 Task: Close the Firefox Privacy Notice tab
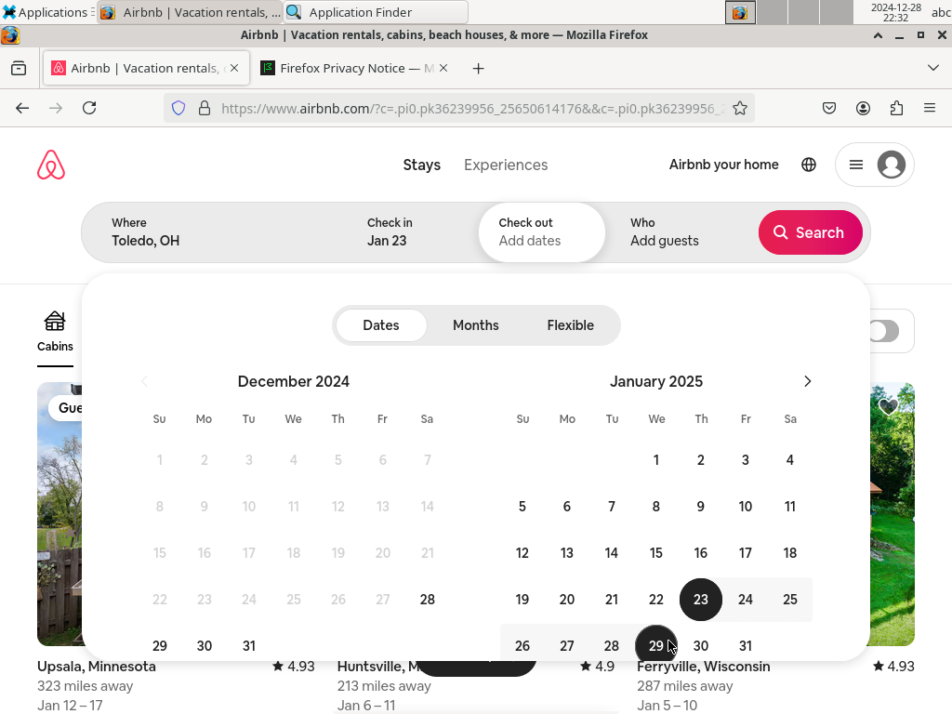pyautogui.click(x=443, y=68)
